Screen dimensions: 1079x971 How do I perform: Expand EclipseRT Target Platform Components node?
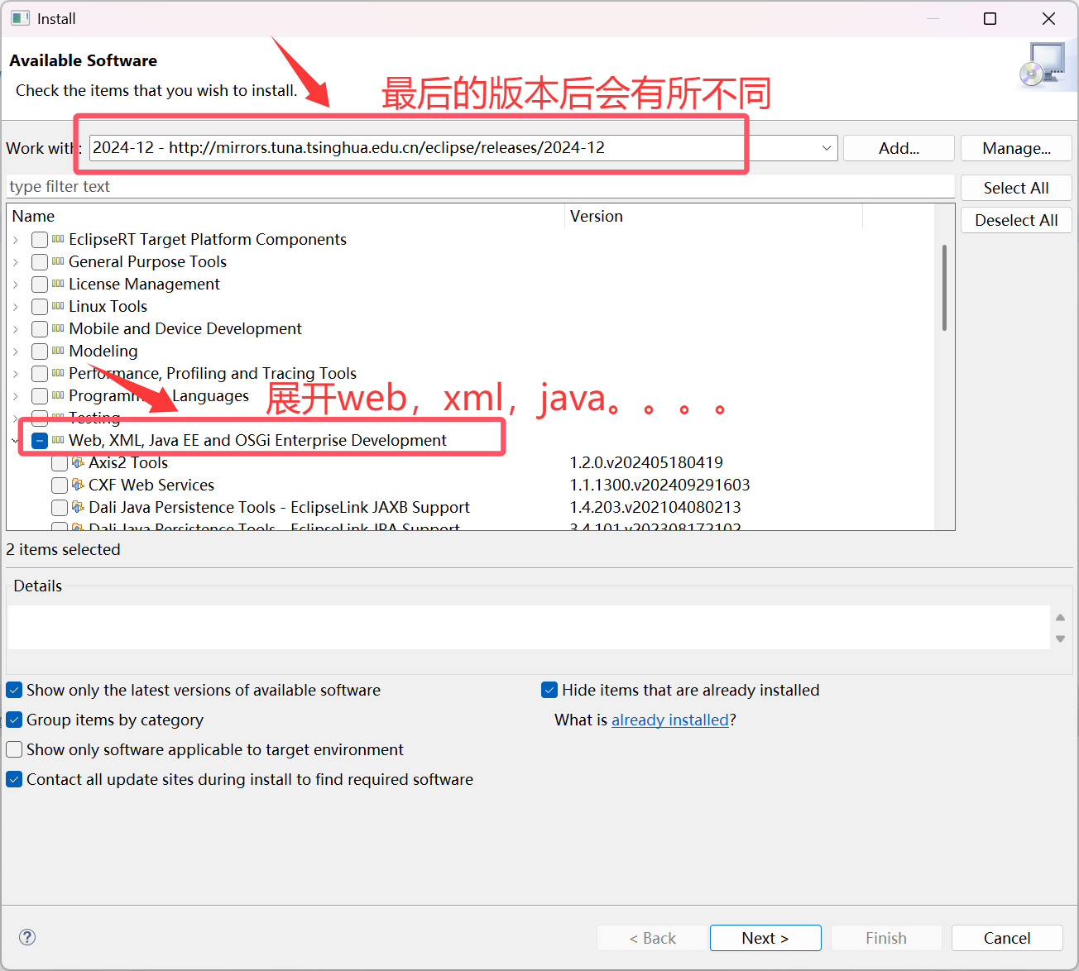[16, 240]
